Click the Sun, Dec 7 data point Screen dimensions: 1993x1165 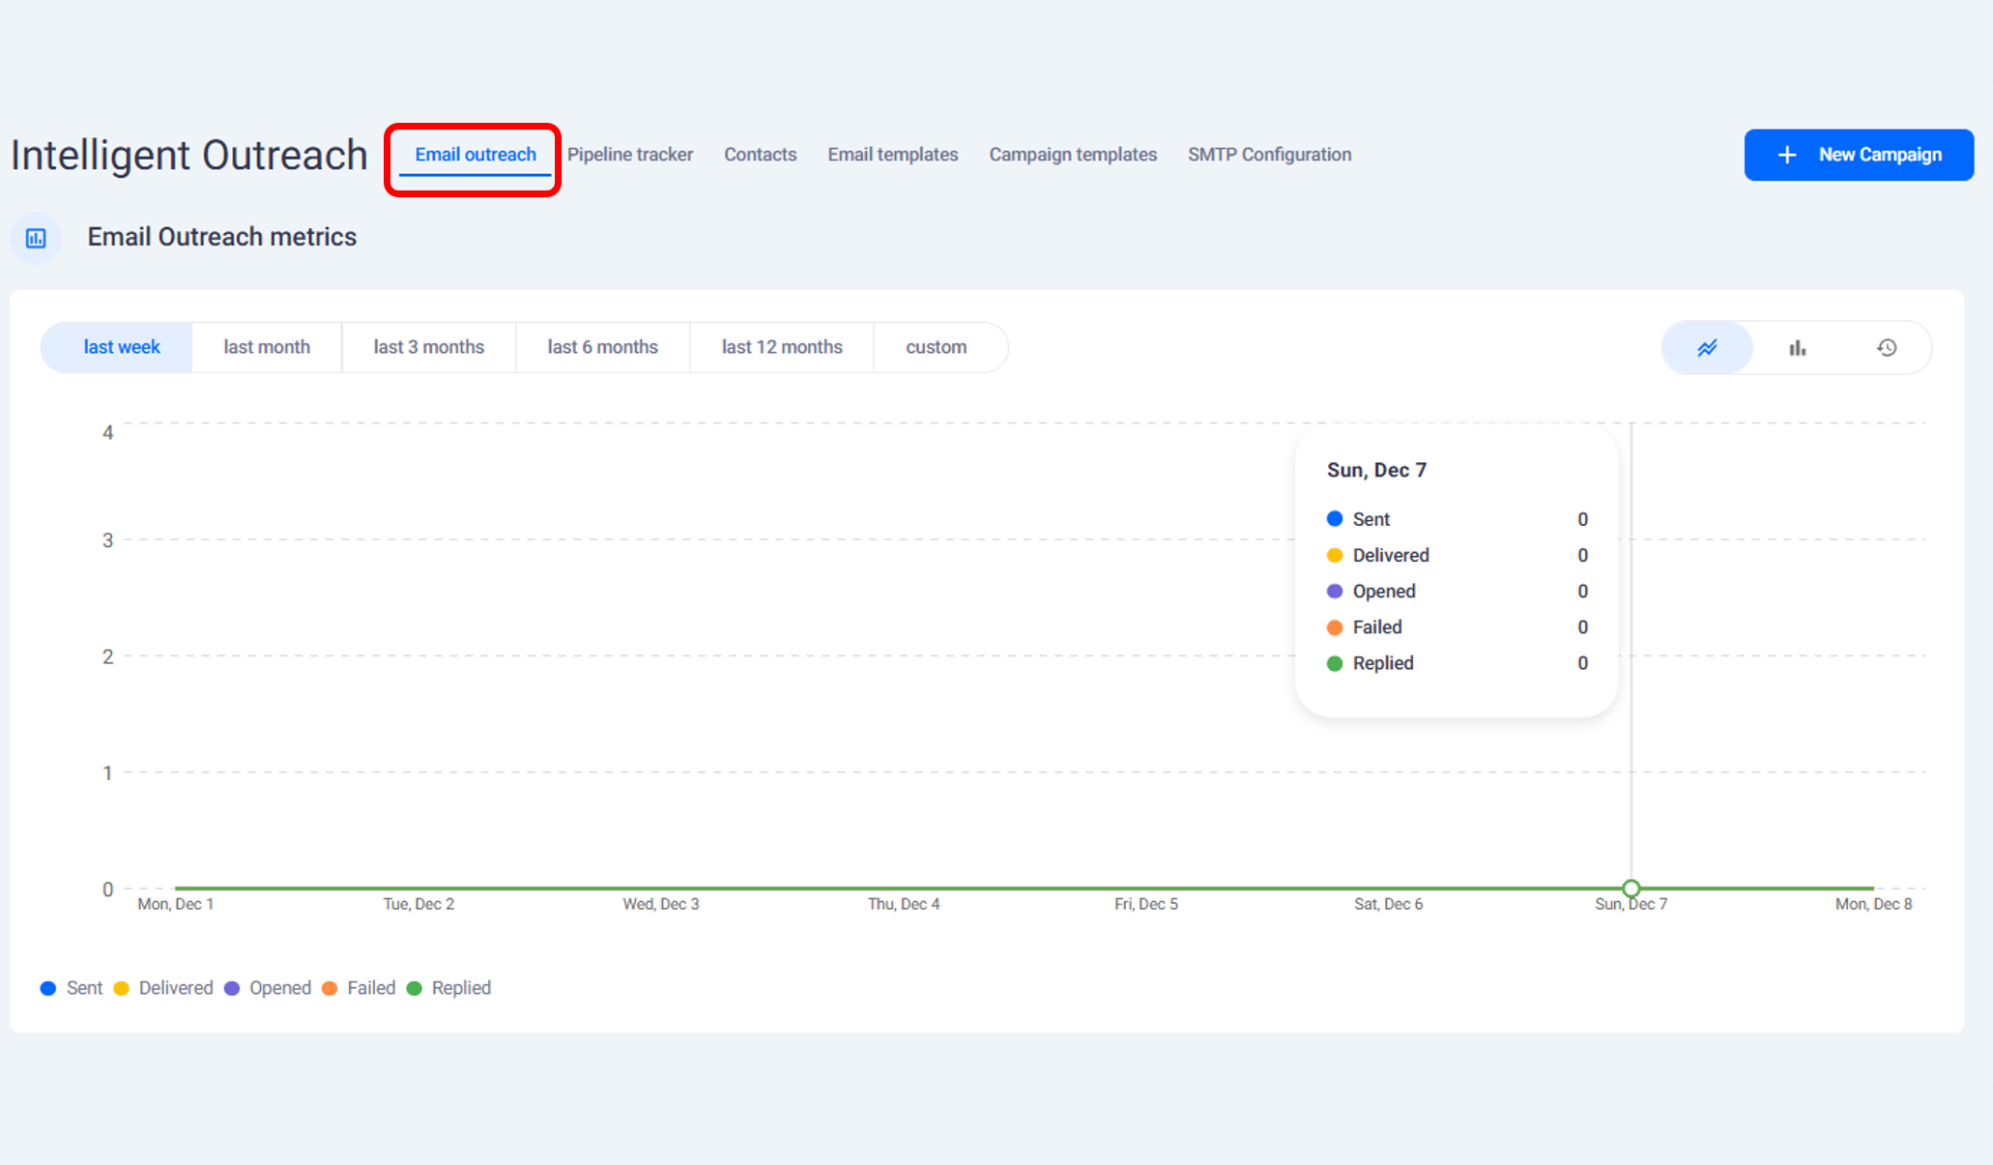[x=1631, y=888]
